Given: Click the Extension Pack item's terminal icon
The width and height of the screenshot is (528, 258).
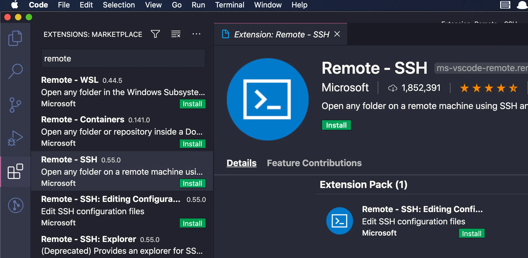Looking at the screenshot, I should [x=340, y=221].
